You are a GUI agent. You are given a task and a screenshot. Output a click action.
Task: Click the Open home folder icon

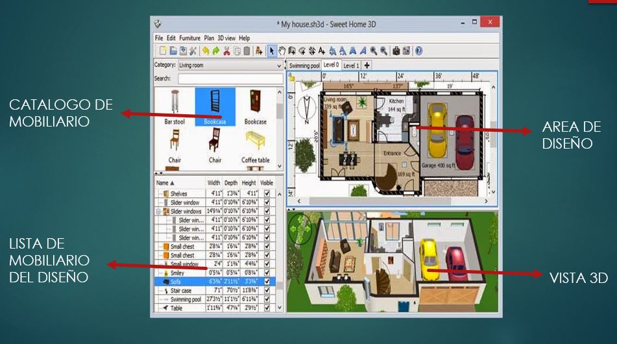tap(173, 51)
